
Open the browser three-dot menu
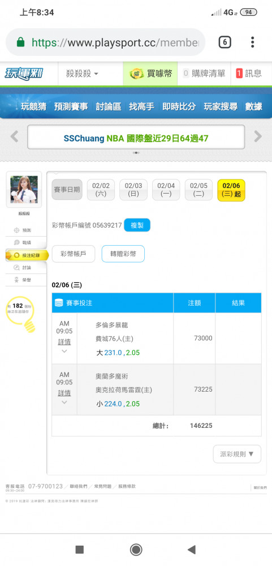253,42
